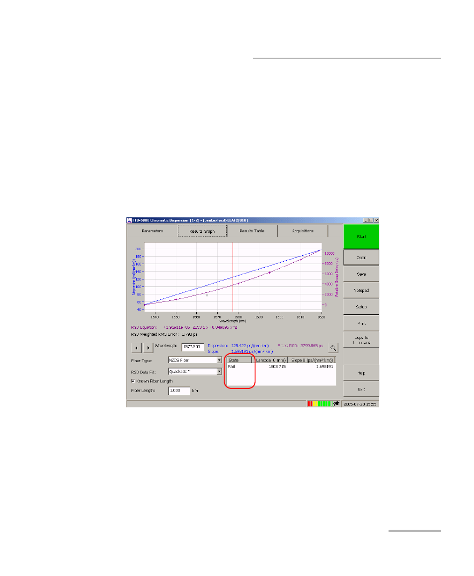The width and height of the screenshot is (474, 576).
Task: Click the RGD Weighted RMS Error value
Action: 190,334
